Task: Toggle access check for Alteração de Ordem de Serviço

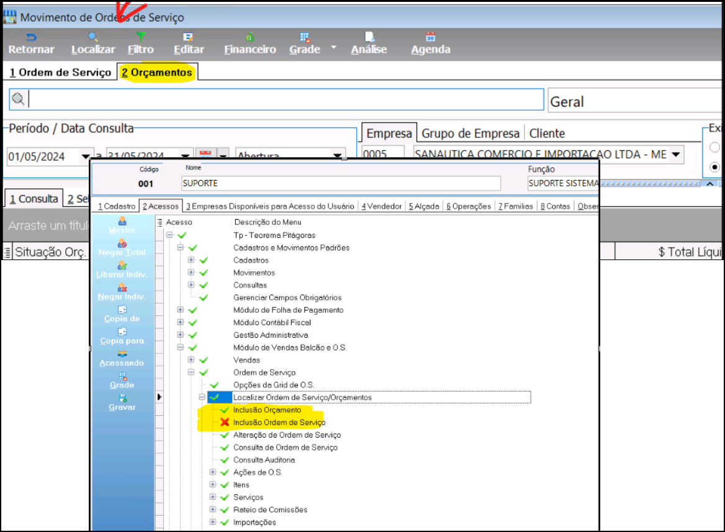Action: click(x=225, y=435)
